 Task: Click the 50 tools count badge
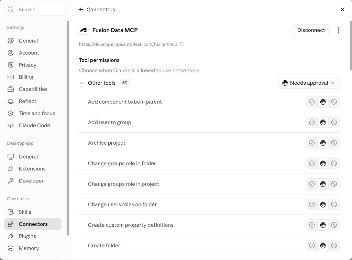point(124,83)
